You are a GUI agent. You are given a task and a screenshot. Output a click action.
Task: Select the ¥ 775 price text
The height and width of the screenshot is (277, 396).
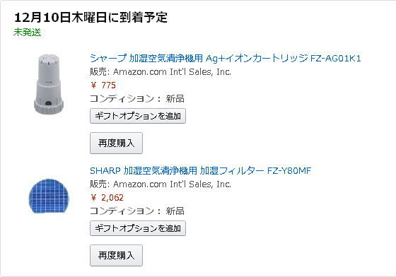[x=103, y=86]
